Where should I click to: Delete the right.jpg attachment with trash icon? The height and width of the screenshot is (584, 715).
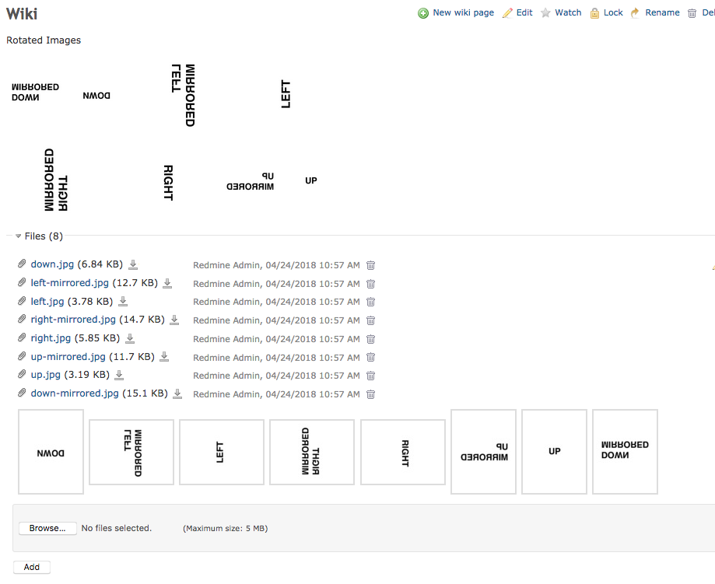370,339
